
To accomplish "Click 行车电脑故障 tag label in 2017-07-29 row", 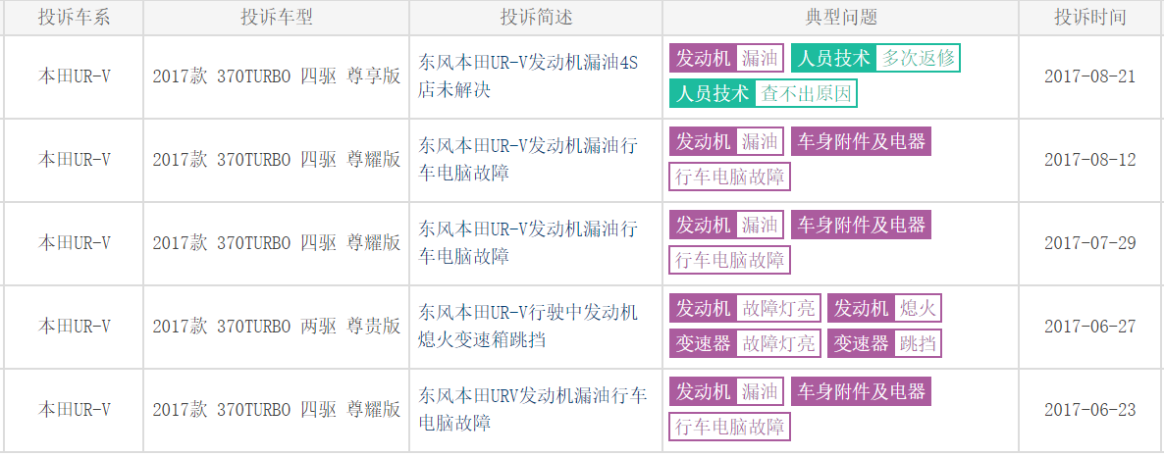I will [730, 260].
